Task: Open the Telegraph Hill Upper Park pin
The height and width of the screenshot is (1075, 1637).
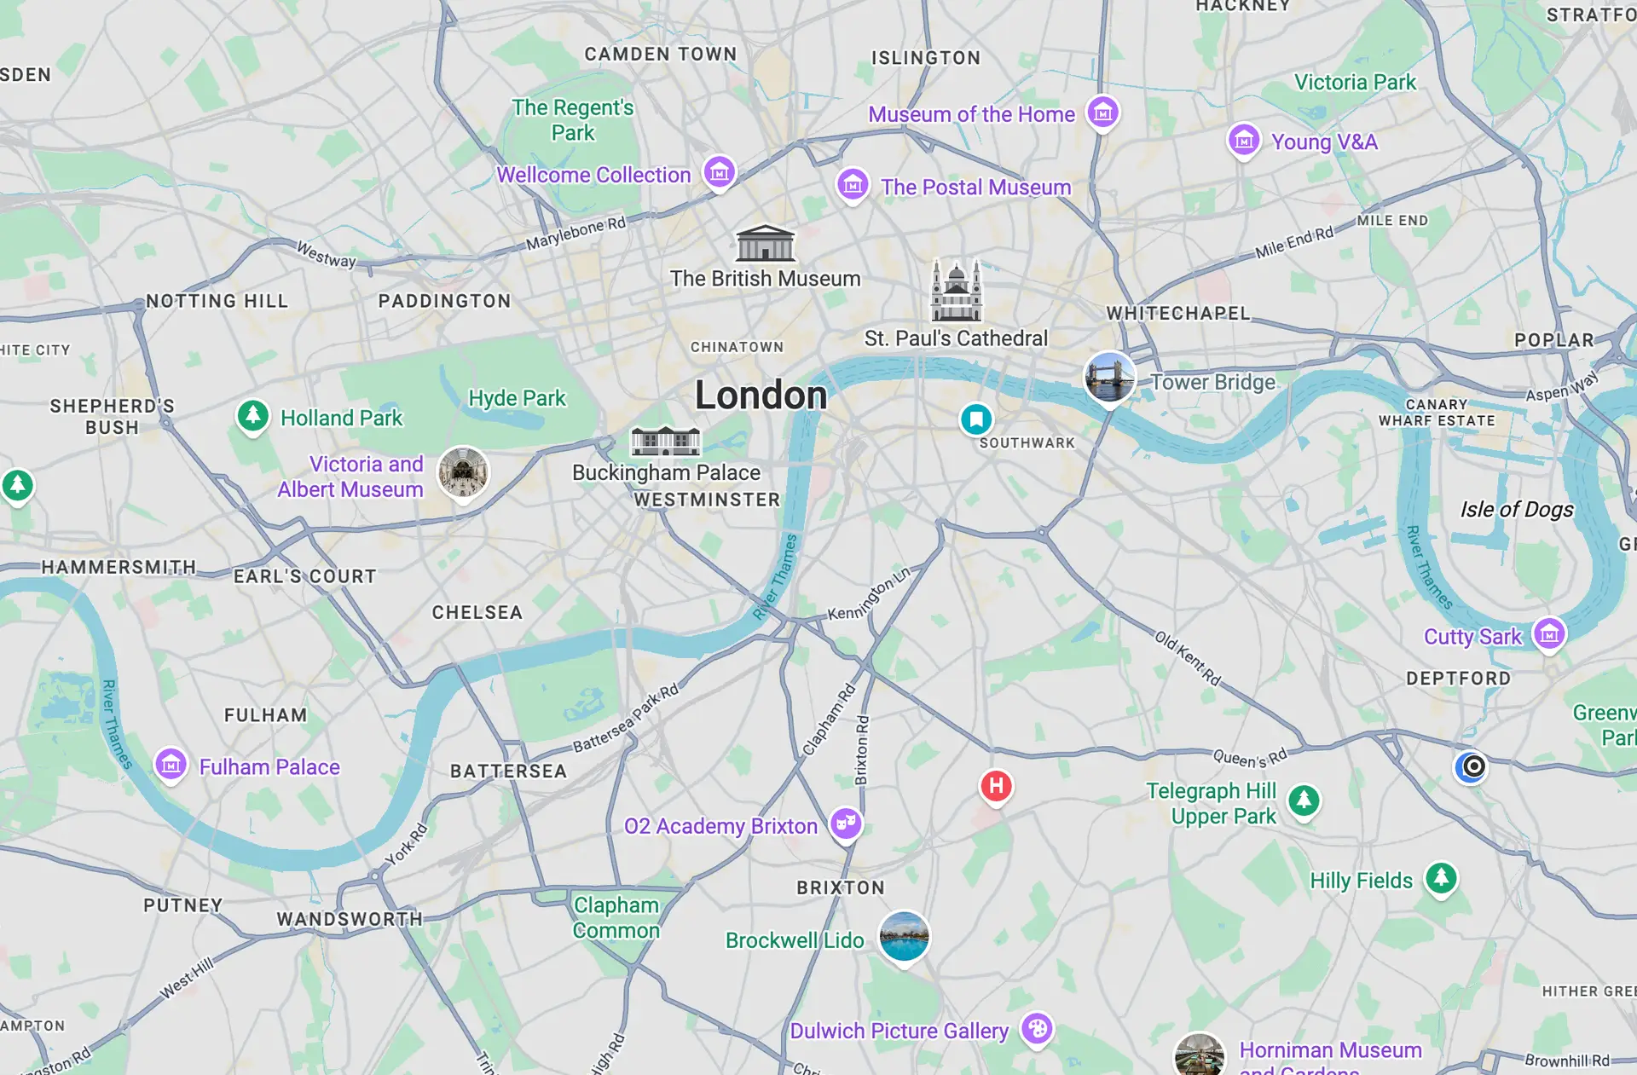Action: pyautogui.click(x=1304, y=801)
